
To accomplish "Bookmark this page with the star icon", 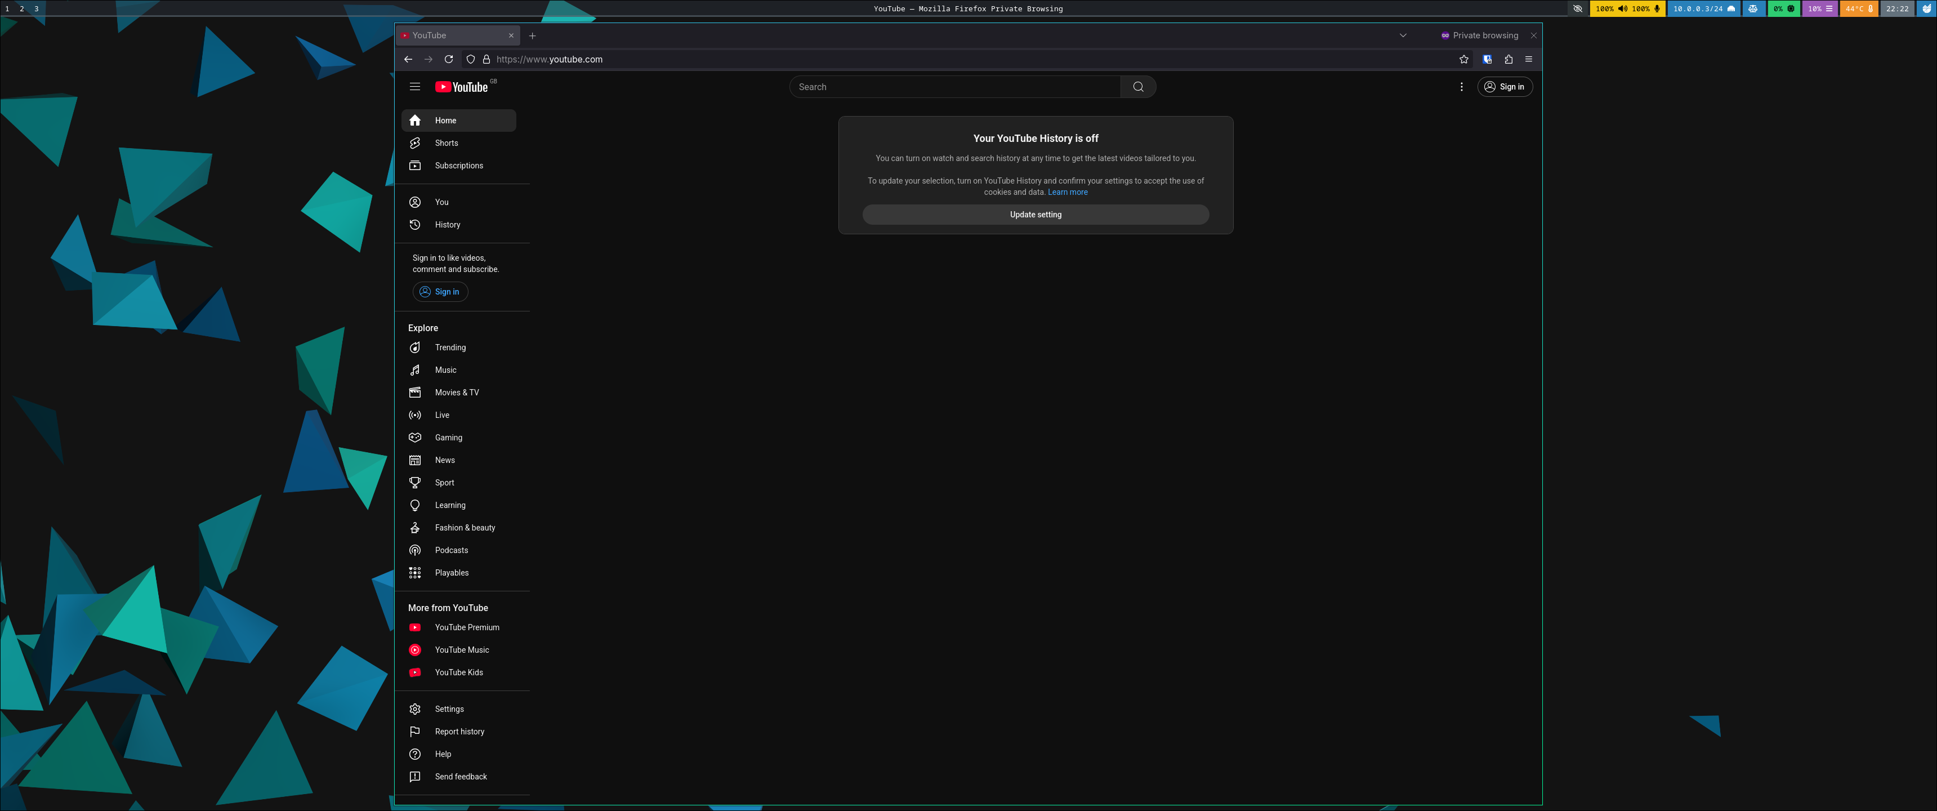I will coord(1463,60).
